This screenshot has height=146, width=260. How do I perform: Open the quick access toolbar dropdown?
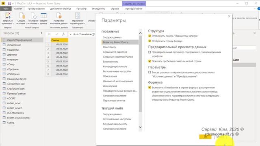[13, 4]
